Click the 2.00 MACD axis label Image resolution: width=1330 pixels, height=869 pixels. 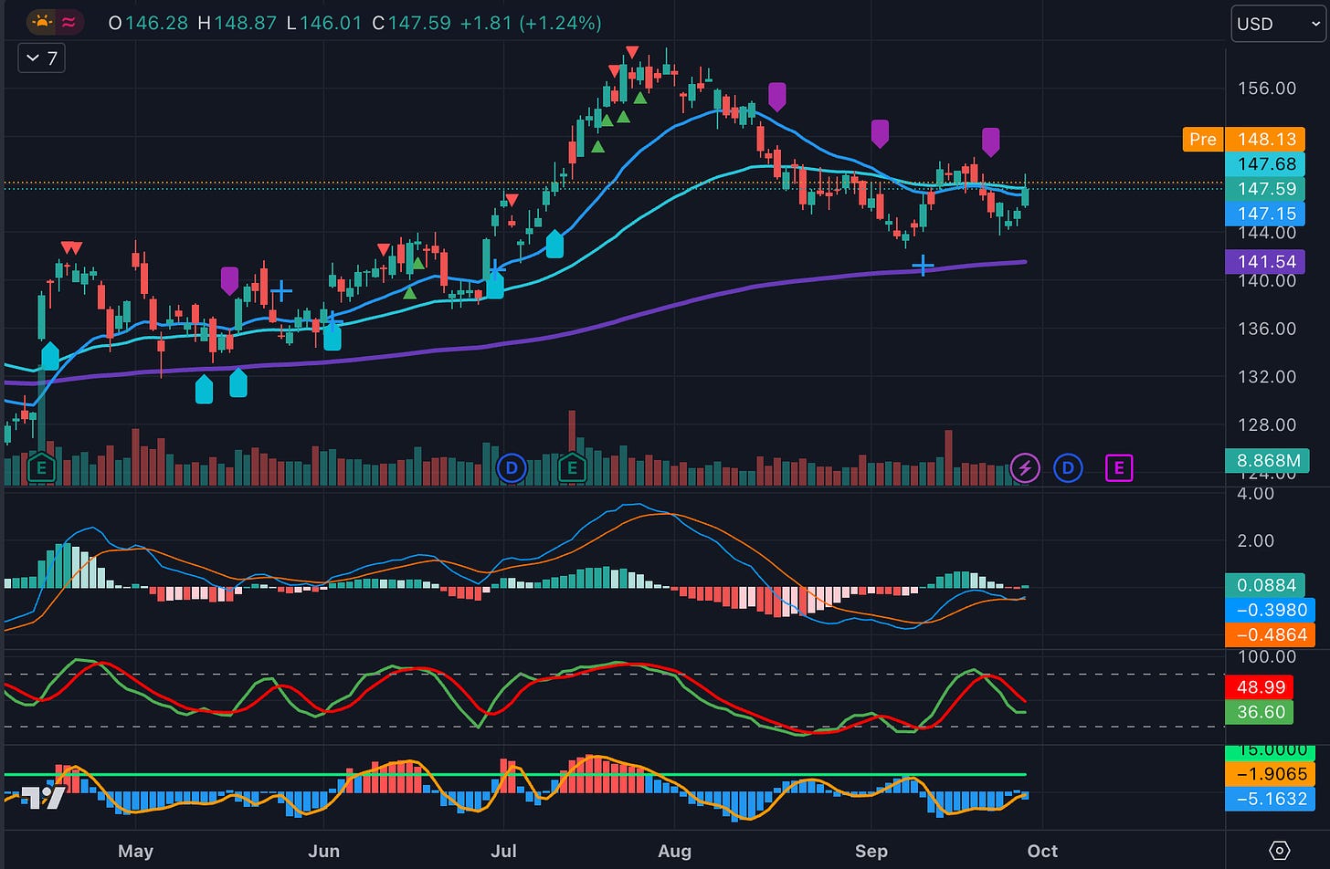tap(1255, 540)
